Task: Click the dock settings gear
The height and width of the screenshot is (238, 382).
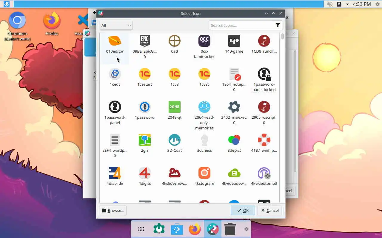Action: point(246,229)
